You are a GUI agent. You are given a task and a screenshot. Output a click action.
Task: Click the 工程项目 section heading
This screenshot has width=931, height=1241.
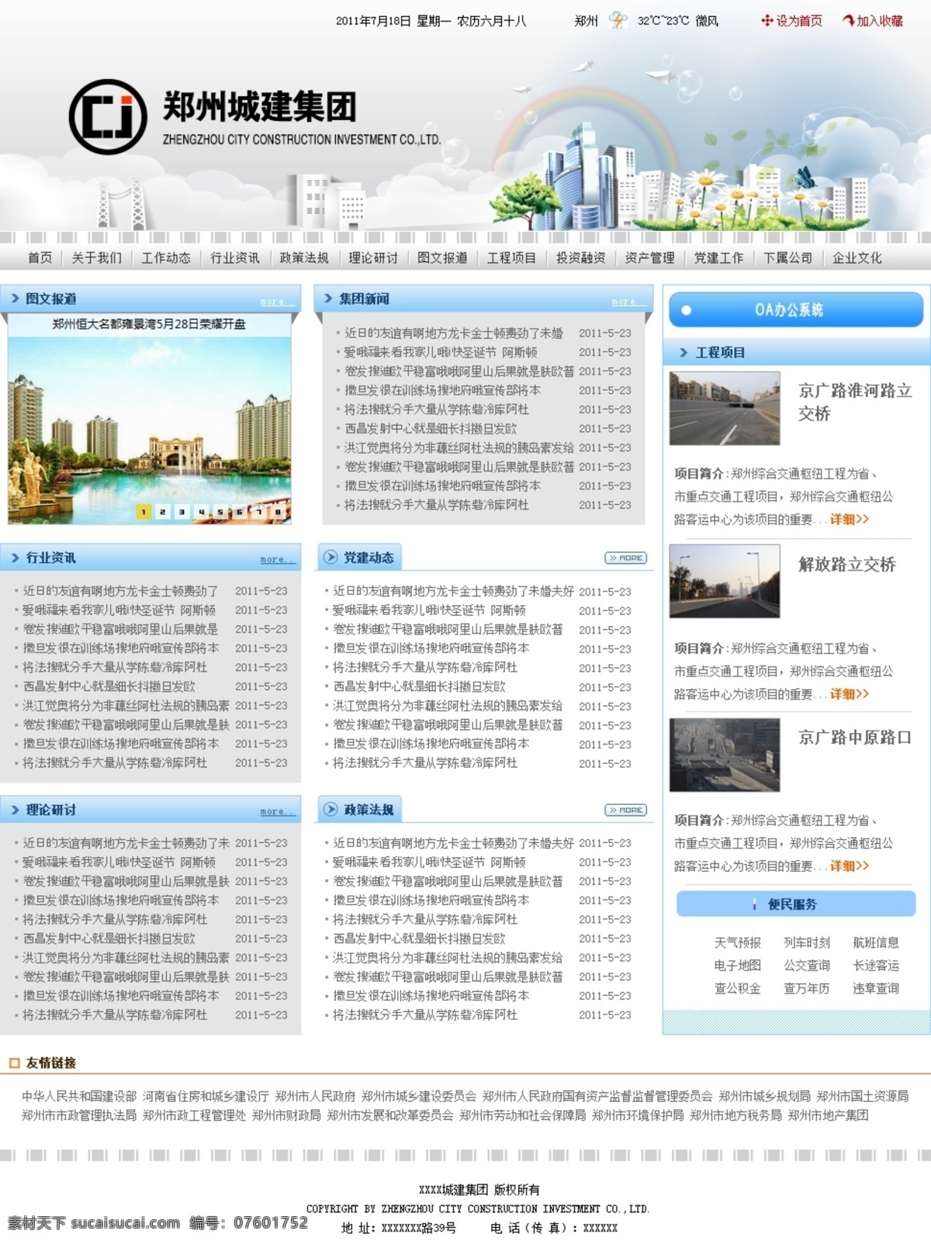(720, 352)
